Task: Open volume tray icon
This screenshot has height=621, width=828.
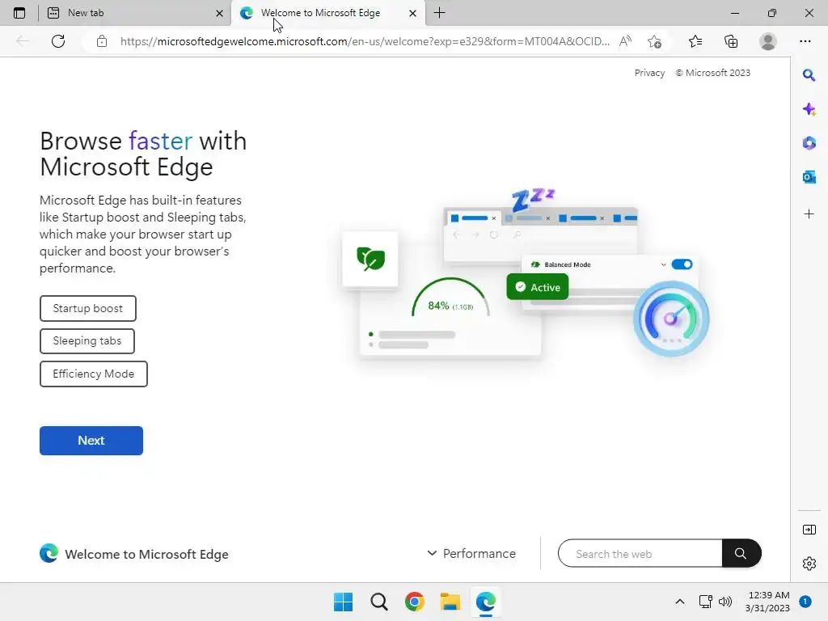Action: click(x=725, y=602)
